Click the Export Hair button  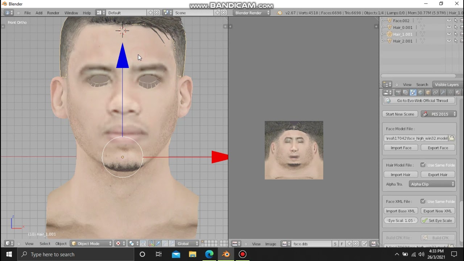click(438, 175)
